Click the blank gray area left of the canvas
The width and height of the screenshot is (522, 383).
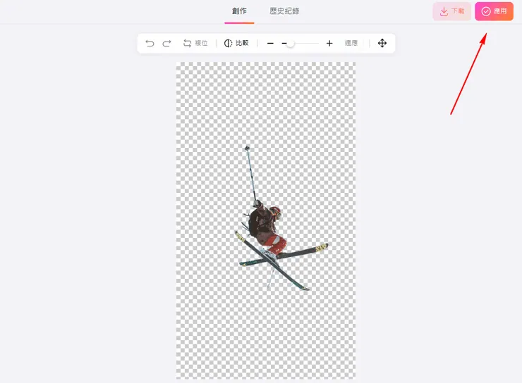coord(85,211)
